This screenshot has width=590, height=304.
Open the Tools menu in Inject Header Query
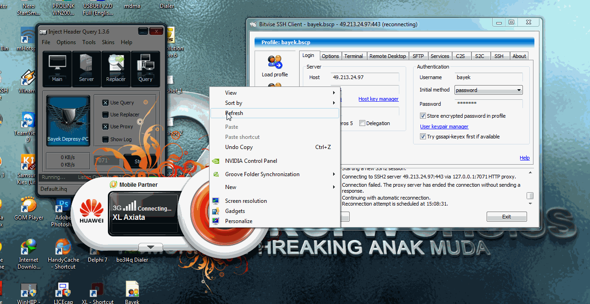pos(89,42)
